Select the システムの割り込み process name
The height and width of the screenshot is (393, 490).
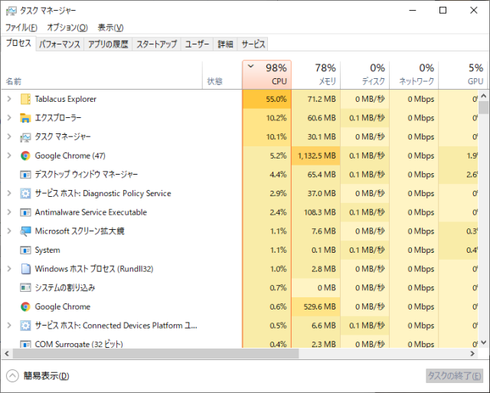pos(65,287)
